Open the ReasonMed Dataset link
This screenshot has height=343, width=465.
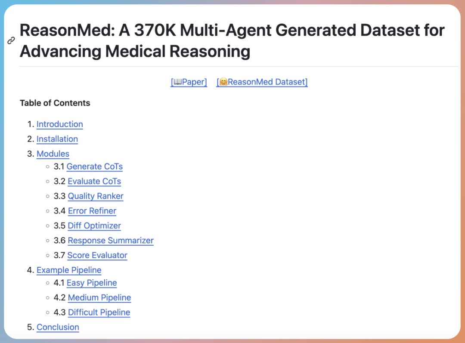(262, 82)
